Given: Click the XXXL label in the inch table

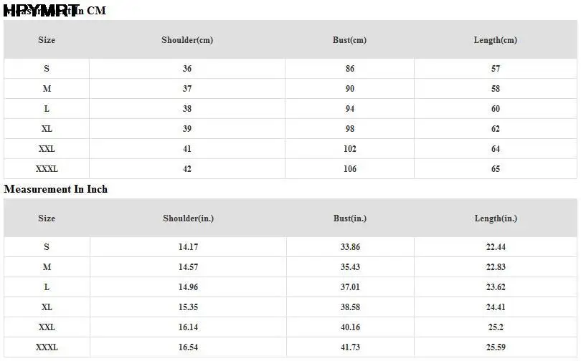Looking at the screenshot, I should click(47, 347).
